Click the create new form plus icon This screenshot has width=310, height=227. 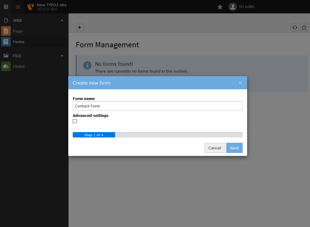[79, 27]
